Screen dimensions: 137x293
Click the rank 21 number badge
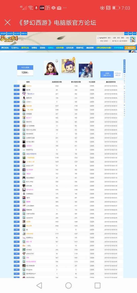click(x=17, y=154)
